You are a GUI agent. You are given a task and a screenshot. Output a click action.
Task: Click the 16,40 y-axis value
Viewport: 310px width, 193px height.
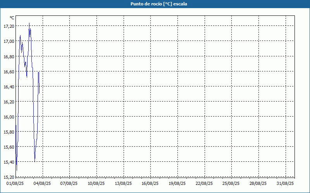pyautogui.click(x=9, y=86)
